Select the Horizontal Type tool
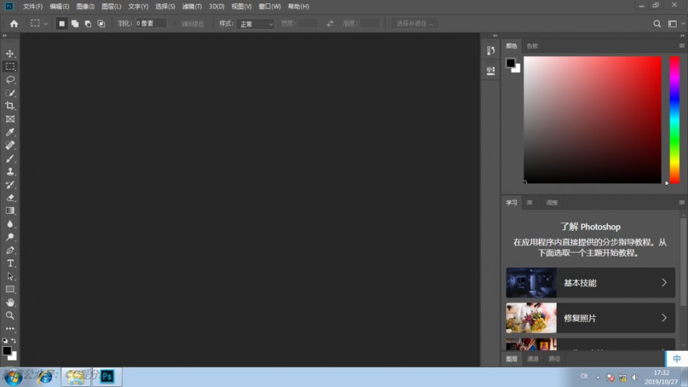 10,263
